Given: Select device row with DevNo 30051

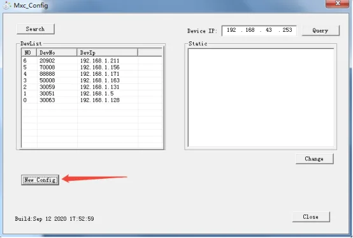Looking at the screenshot, I should [x=92, y=94].
